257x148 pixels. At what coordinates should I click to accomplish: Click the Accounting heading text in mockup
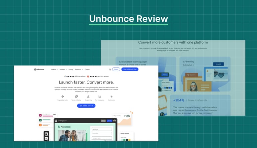coord(65,127)
